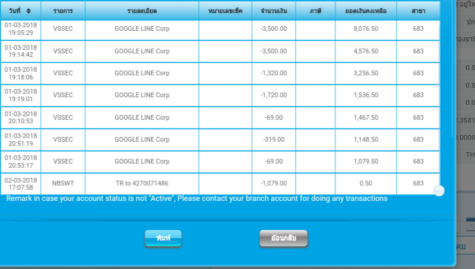Select the ภาษี column header

(x=315, y=11)
